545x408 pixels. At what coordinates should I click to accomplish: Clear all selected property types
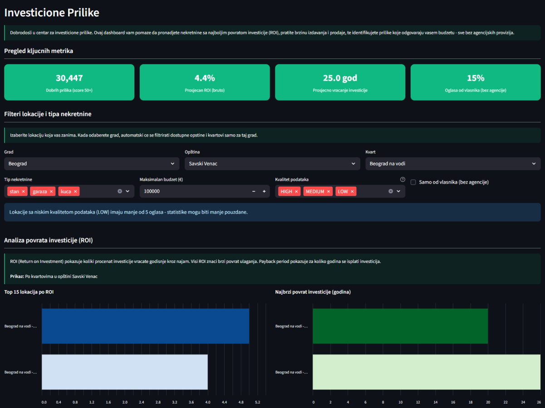coord(120,191)
